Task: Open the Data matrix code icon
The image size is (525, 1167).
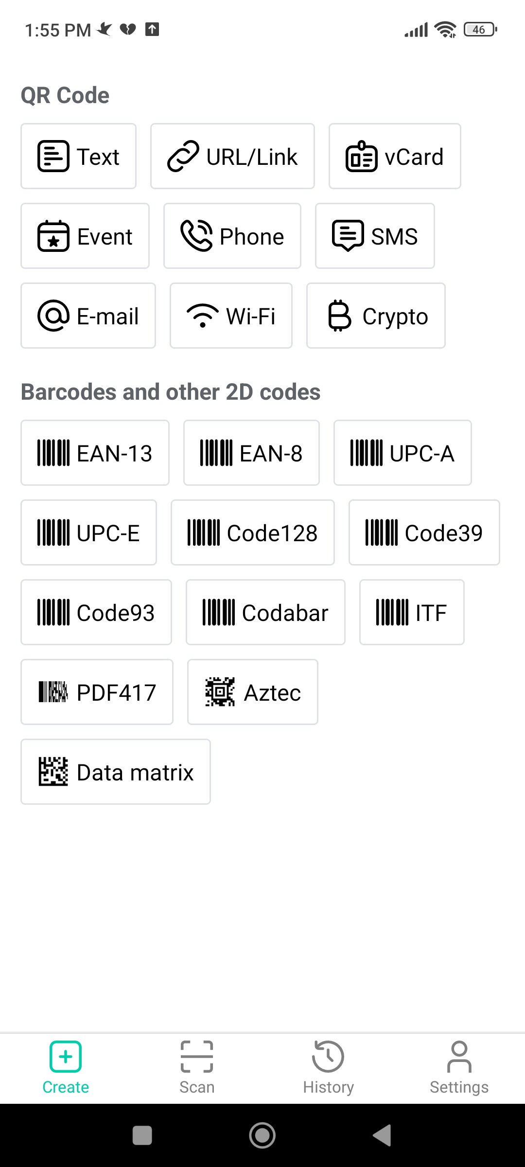Action: [x=53, y=772]
